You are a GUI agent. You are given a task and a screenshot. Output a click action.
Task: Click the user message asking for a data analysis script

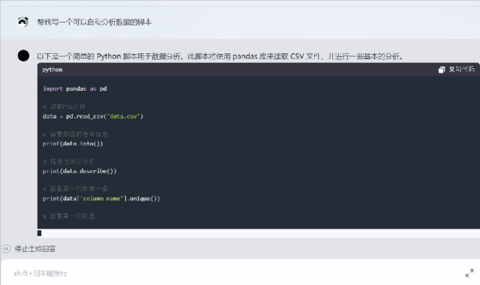(94, 22)
